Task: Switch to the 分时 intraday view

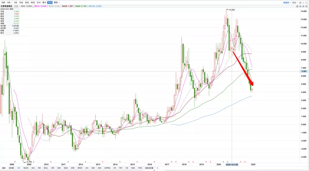Action: pos(3,2)
